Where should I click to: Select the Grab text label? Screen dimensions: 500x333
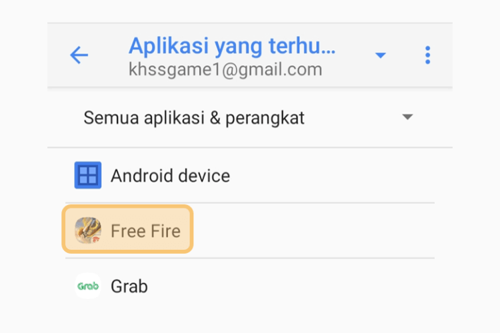[129, 286]
